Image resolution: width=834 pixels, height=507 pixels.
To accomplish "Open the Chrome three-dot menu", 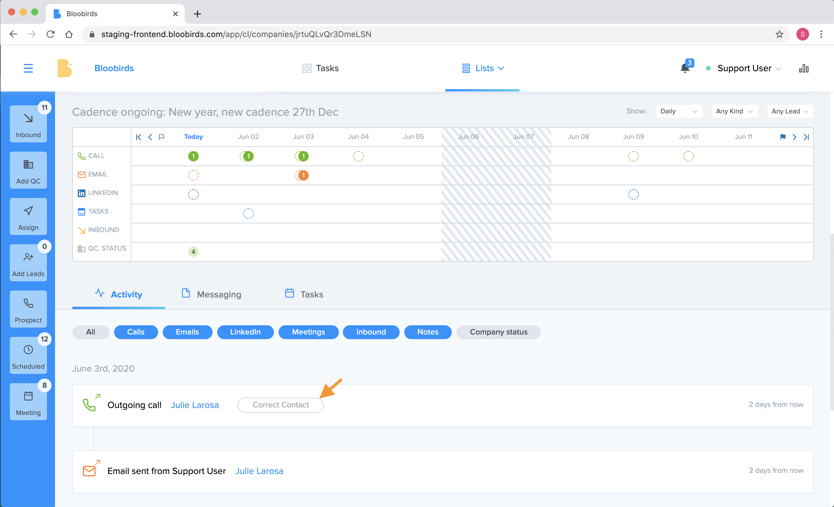I will (x=821, y=34).
